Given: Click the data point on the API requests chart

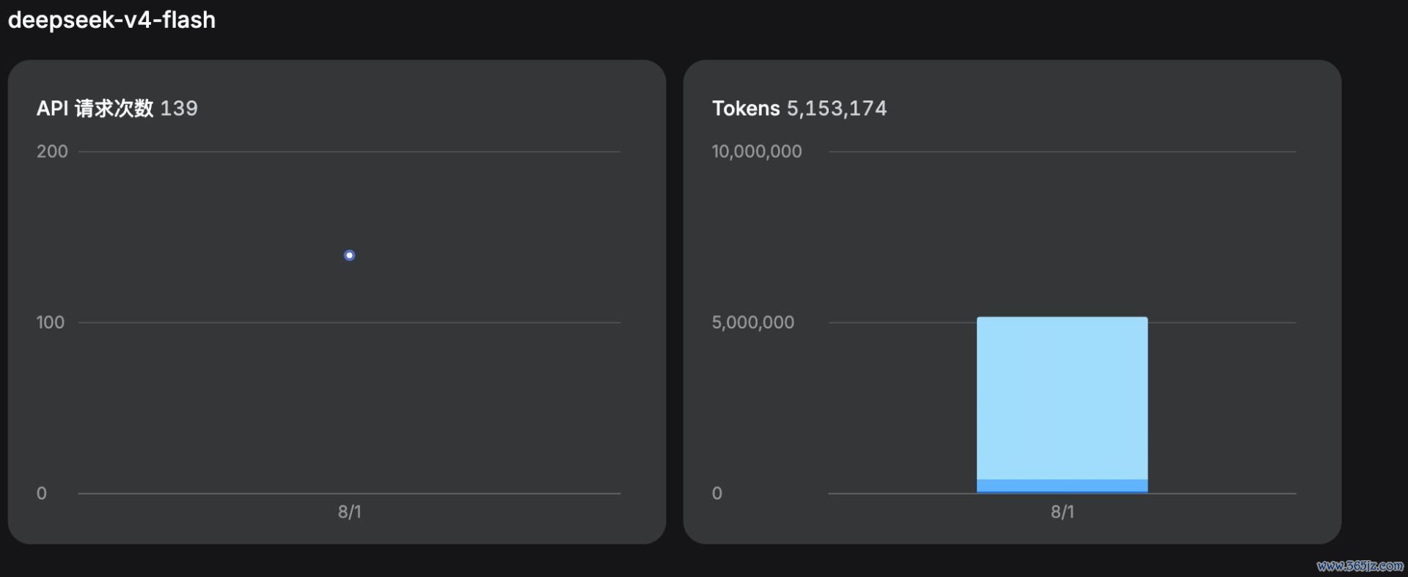Looking at the screenshot, I should pos(349,255).
